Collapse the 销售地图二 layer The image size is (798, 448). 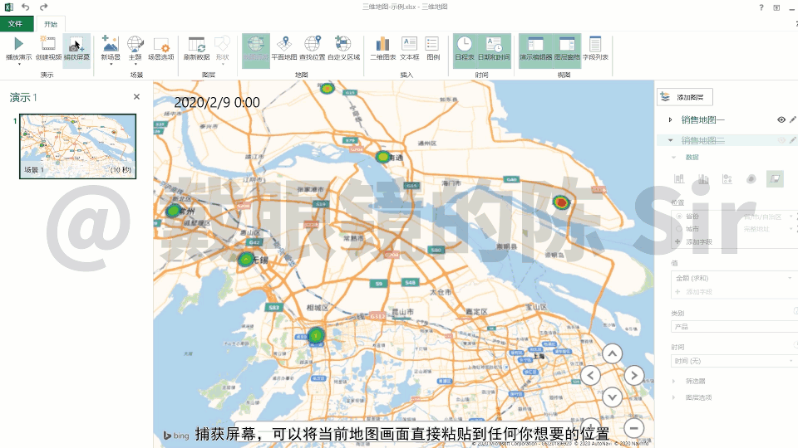tap(670, 140)
